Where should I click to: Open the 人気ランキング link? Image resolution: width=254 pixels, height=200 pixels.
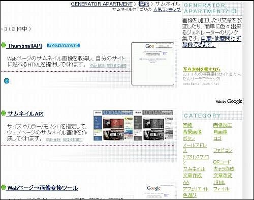[x=167, y=9]
